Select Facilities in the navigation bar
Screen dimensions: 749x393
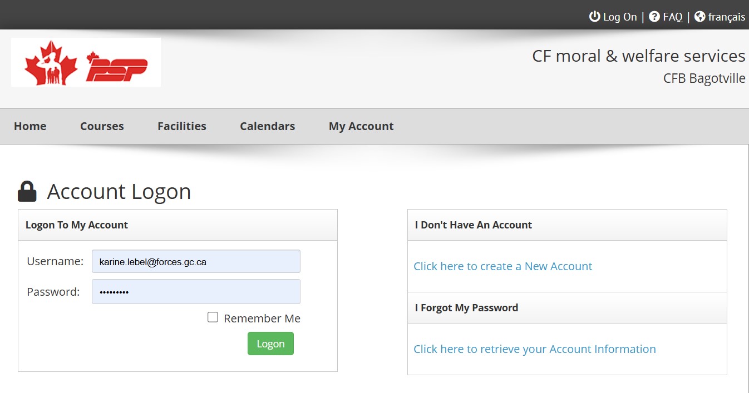182,126
